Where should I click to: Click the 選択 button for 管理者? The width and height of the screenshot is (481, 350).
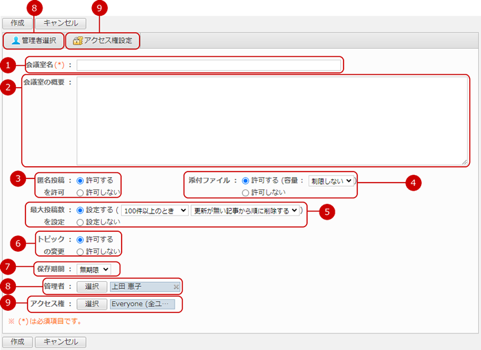coord(91,287)
